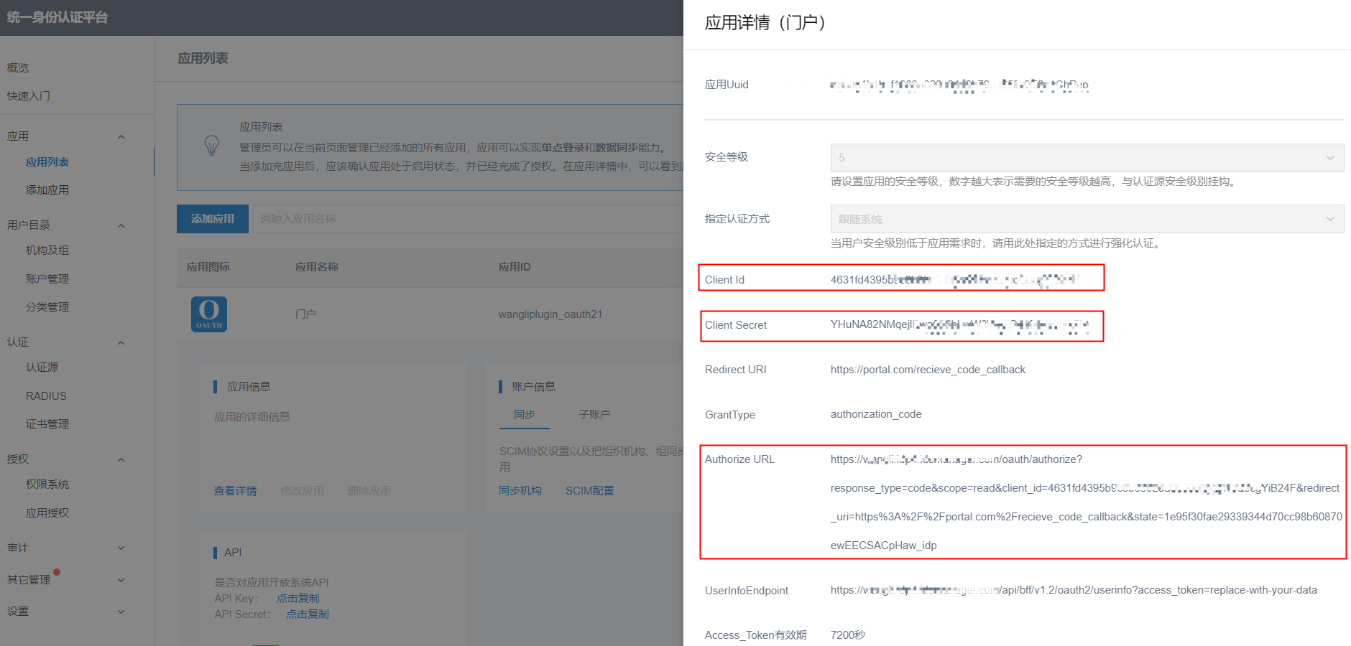Screen dimensions: 1351x646
Task: Expand the 设置 sidebar section
Action: (x=121, y=612)
